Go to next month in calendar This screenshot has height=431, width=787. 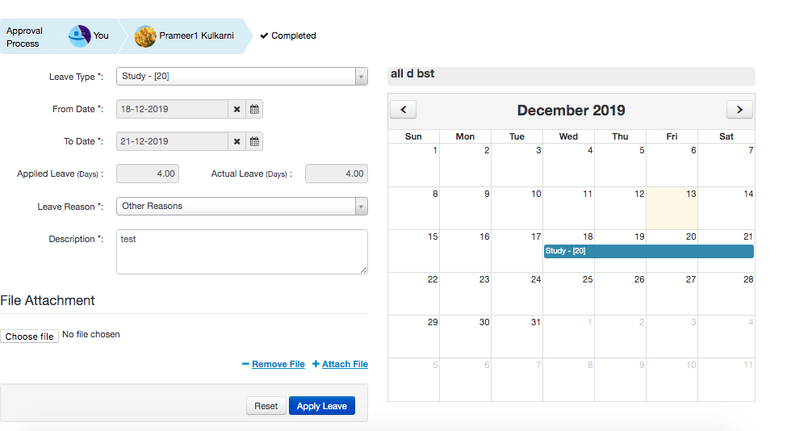point(739,110)
